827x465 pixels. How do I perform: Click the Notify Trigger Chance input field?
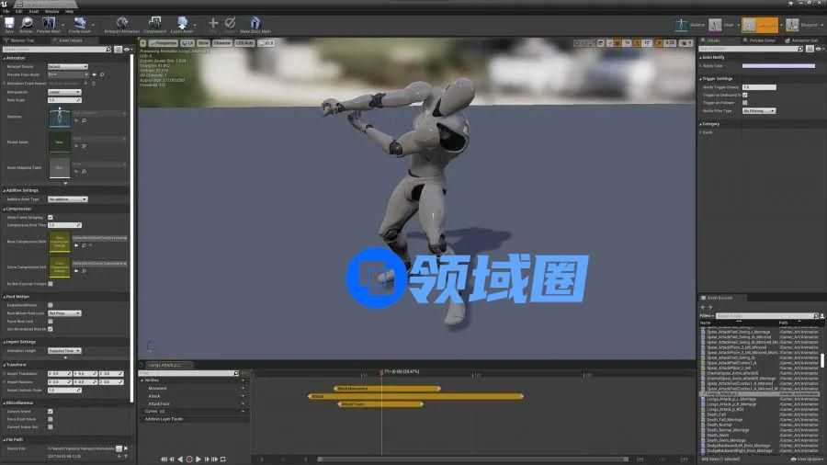(759, 87)
